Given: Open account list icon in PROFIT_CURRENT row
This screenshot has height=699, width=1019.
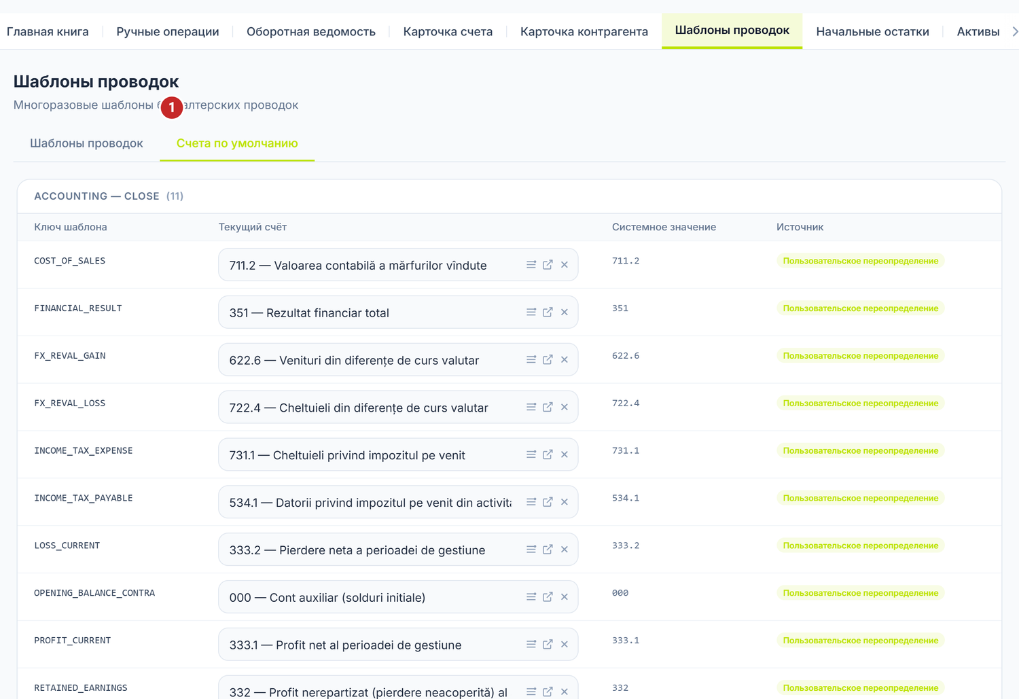Looking at the screenshot, I should click(x=531, y=645).
